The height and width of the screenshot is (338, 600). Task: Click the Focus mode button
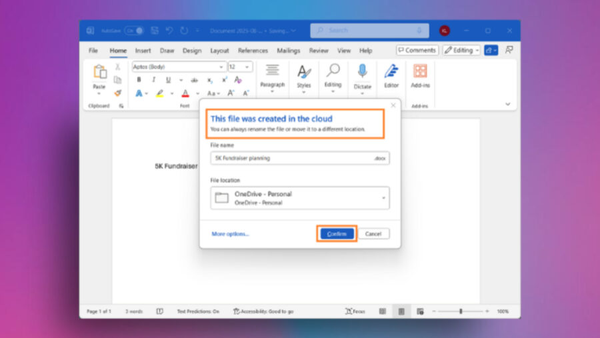tap(355, 311)
